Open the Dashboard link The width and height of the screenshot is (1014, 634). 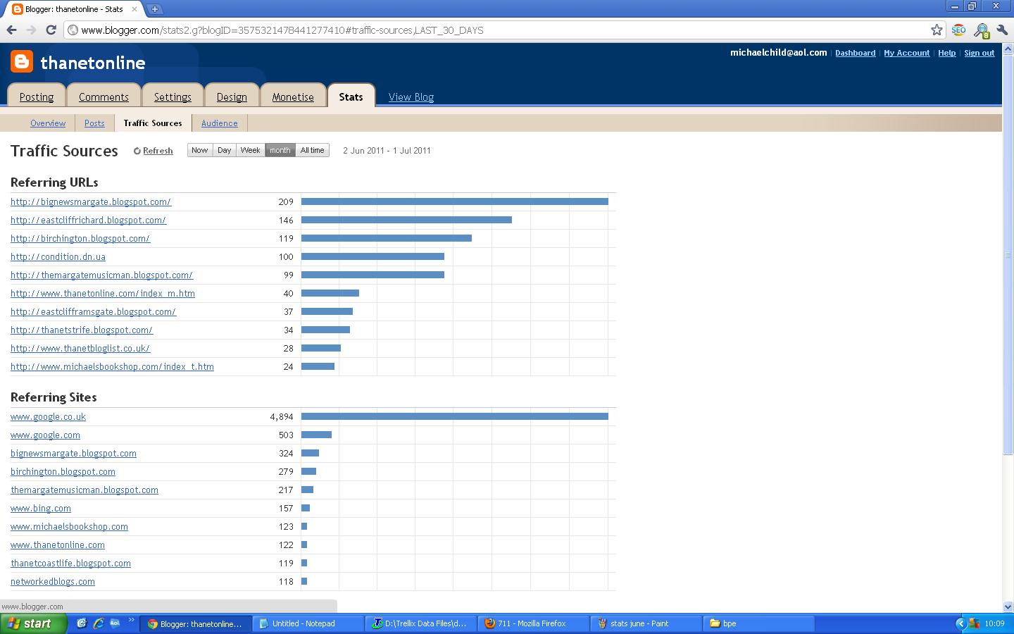[856, 53]
